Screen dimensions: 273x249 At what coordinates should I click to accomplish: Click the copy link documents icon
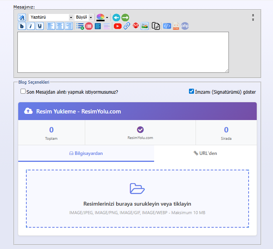click(156, 26)
